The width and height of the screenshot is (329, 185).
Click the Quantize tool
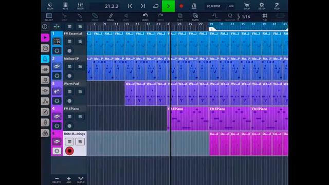click(x=230, y=17)
